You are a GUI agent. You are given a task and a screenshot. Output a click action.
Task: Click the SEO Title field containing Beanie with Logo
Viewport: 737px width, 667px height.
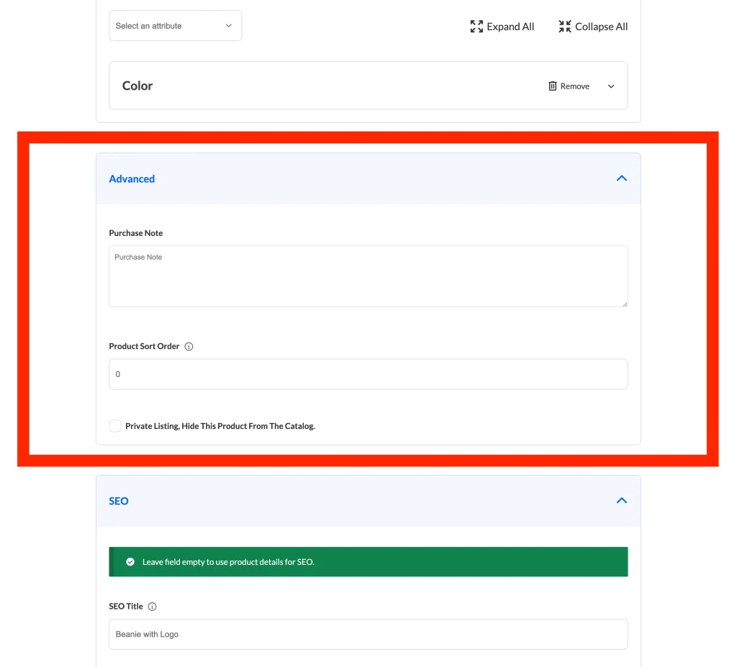(368, 635)
